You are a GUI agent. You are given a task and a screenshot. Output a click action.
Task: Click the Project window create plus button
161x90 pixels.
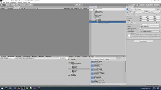click(69, 58)
